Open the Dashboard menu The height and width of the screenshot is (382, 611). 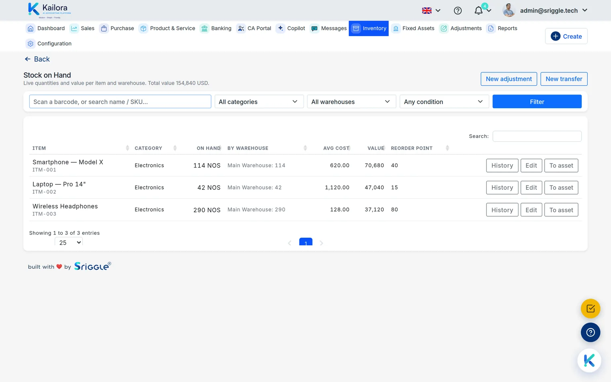tap(46, 28)
